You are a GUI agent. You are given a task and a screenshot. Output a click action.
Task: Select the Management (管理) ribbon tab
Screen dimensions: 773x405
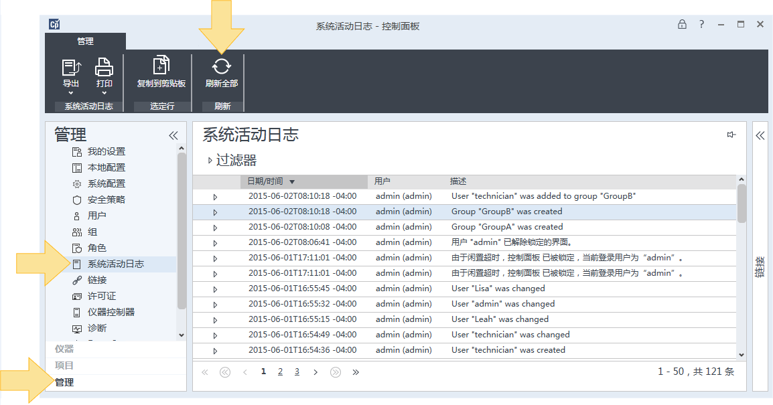pos(85,42)
